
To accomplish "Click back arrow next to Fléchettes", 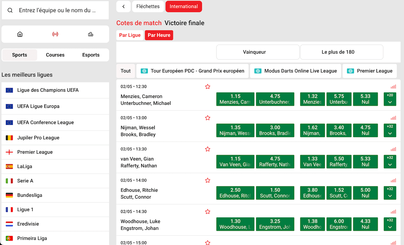I will pos(124,6).
